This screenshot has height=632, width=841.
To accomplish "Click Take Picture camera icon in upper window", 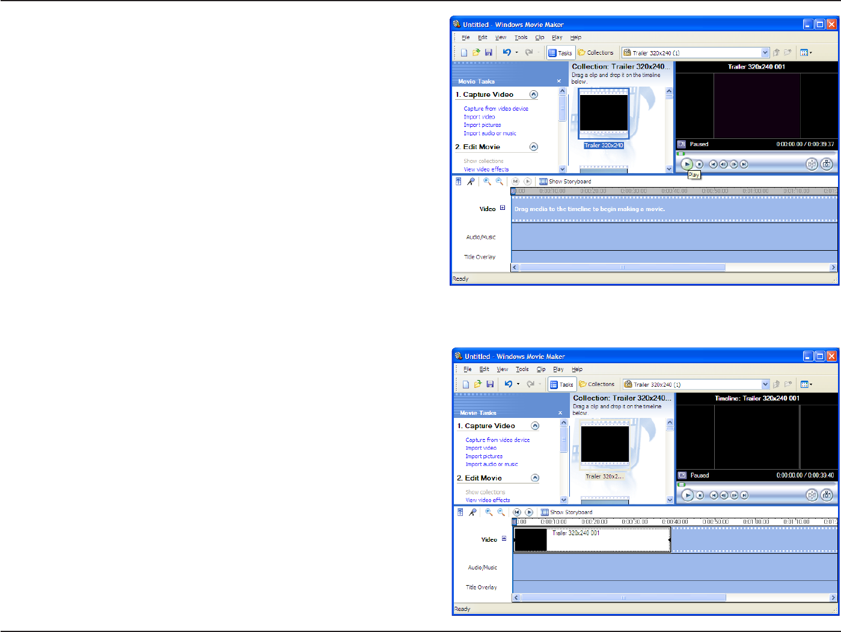I will pos(827,164).
